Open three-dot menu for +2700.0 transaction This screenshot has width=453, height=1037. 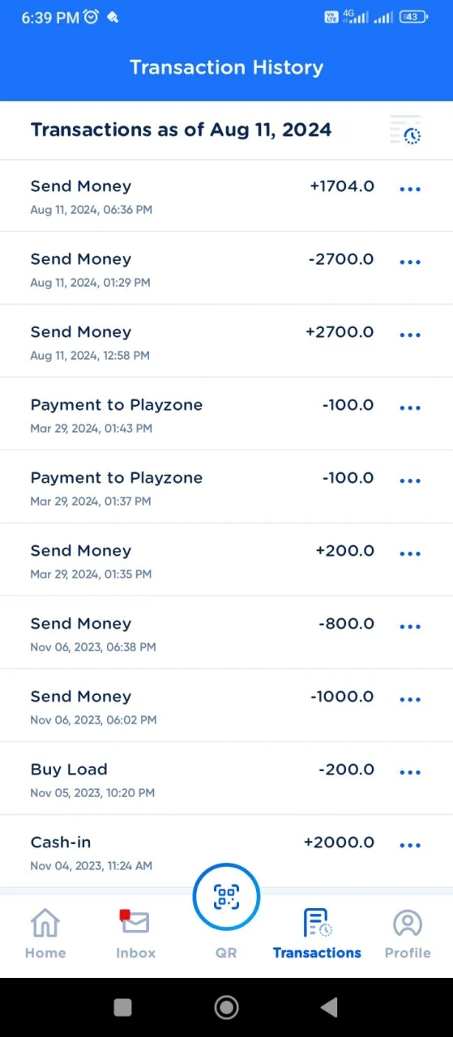(x=410, y=335)
